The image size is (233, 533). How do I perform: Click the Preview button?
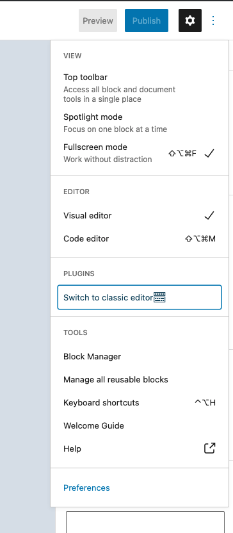click(98, 20)
